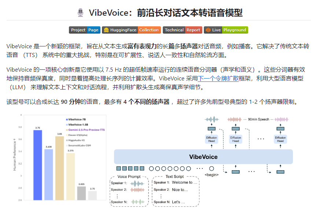Screen dimensions: 316x213
Task: Click the Human Preference axis label
Action: point(15,155)
